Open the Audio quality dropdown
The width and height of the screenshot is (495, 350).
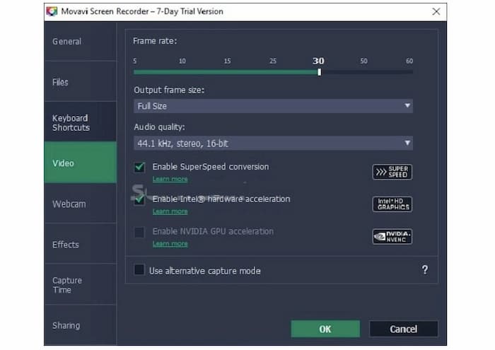[x=273, y=144]
